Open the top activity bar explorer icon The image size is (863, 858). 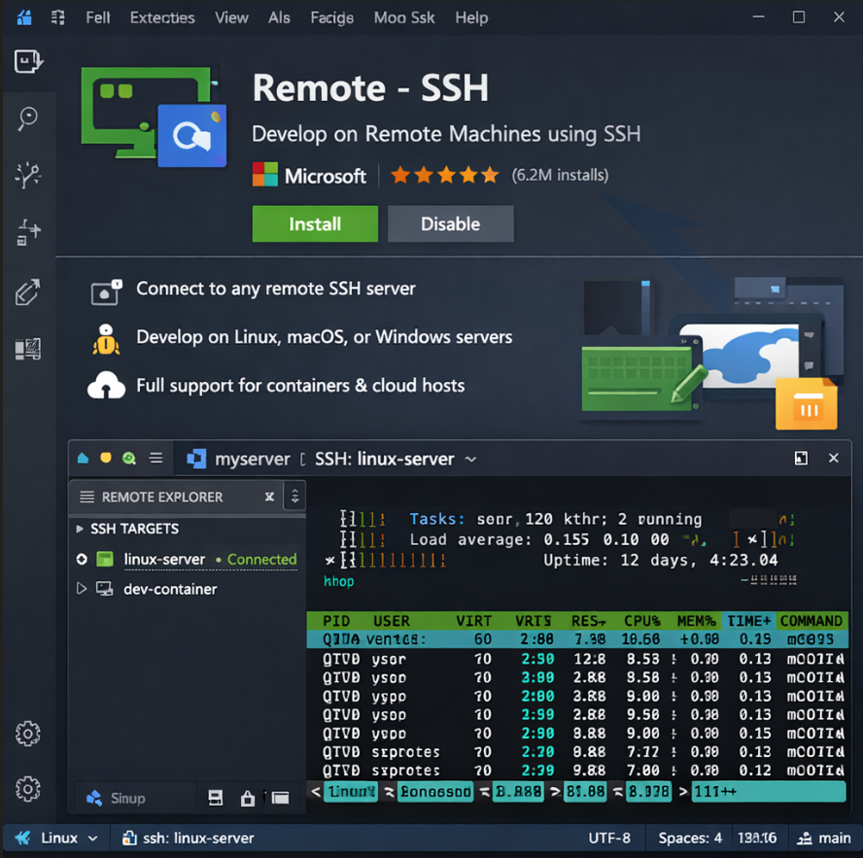pos(28,60)
